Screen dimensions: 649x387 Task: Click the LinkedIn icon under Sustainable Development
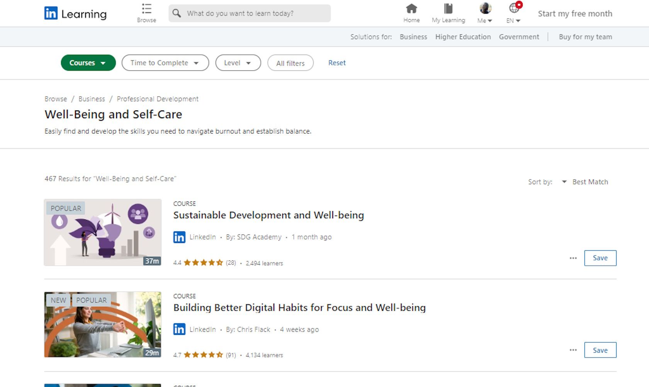[179, 237]
